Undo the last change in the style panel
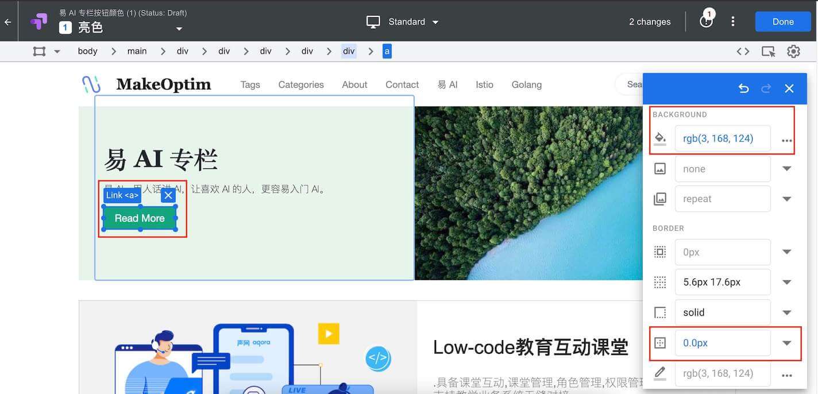The height and width of the screenshot is (394, 818). 743,88
